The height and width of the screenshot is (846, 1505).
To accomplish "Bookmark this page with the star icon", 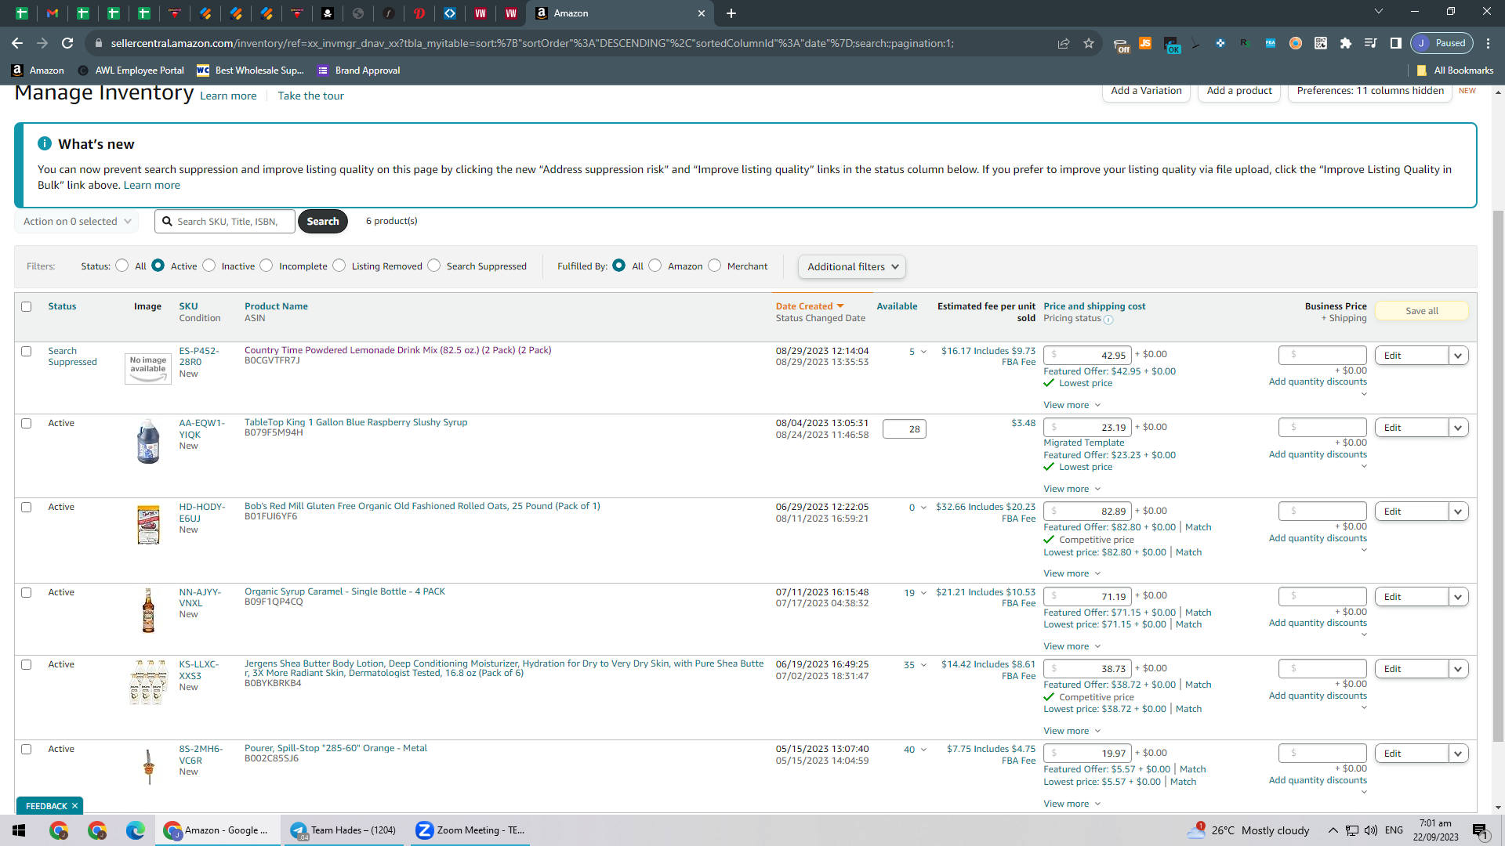I will 1089,43.
